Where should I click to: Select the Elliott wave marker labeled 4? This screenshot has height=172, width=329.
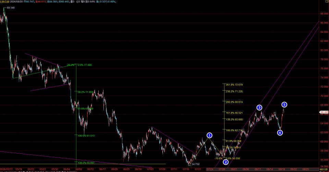[280, 133]
